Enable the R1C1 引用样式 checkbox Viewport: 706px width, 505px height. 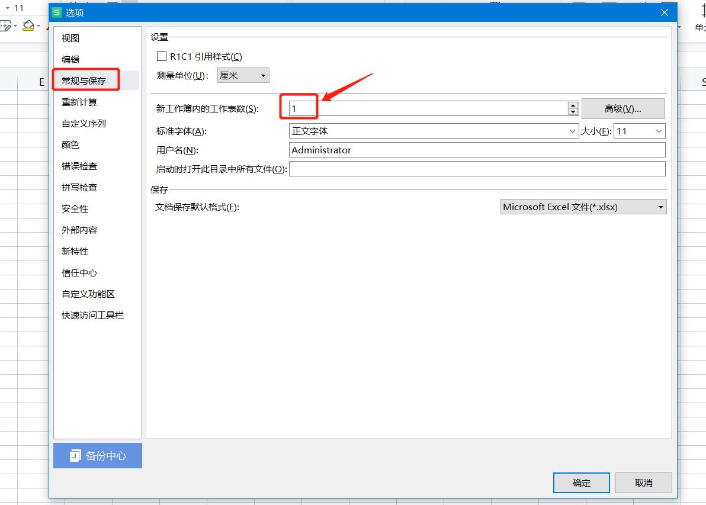pos(162,56)
